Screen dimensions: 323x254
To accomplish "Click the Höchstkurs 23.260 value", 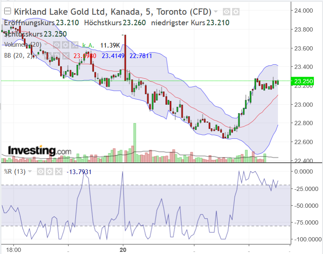I will [134, 23].
